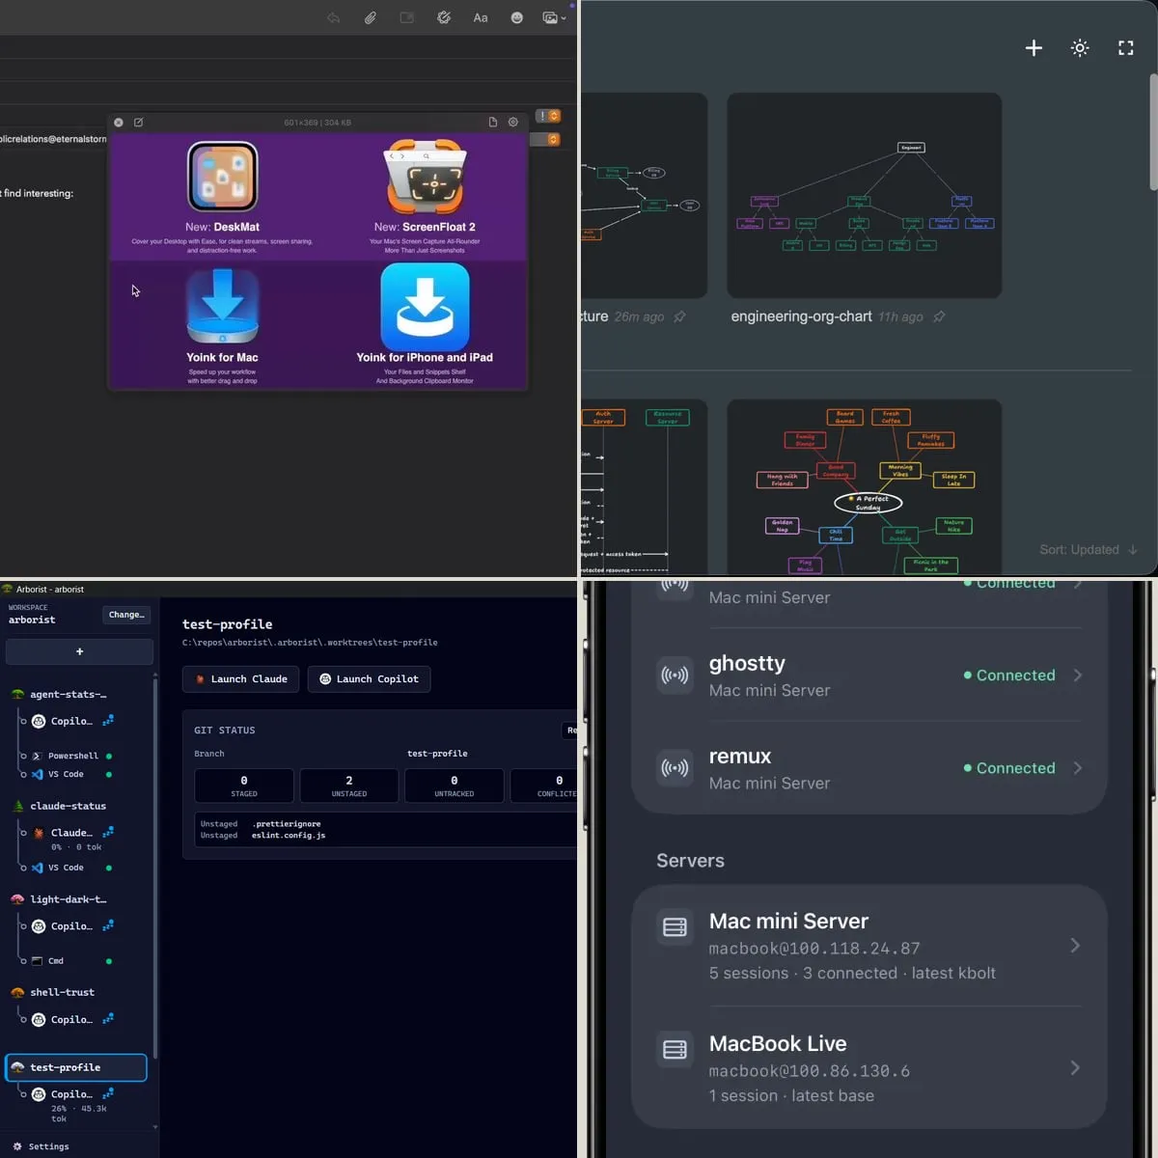Click the Launch Copilot button
Screen dimensions: 1158x1158
(x=369, y=679)
